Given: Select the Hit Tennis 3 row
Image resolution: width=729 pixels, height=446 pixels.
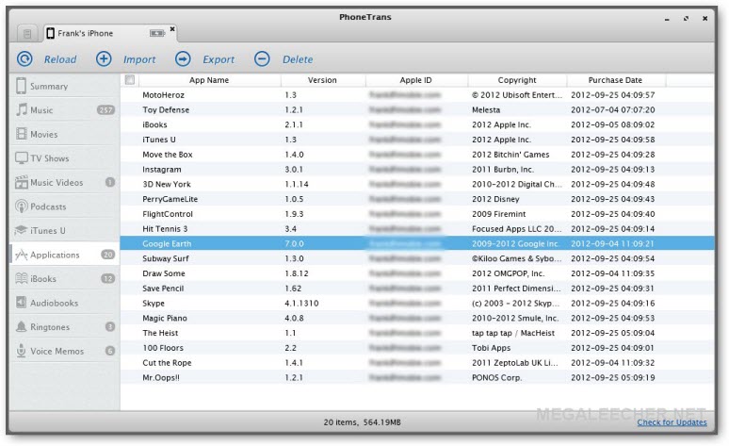Looking at the screenshot, I should pyautogui.click(x=417, y=229).
